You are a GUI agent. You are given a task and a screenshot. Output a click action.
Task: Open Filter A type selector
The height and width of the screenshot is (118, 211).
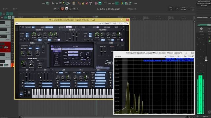pyautogui.click(x=37, y=48)
